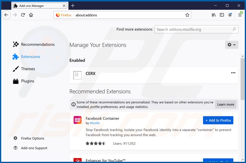Maximize the Firefox window
Screen dimensions: 246x163
pos(227,6)
